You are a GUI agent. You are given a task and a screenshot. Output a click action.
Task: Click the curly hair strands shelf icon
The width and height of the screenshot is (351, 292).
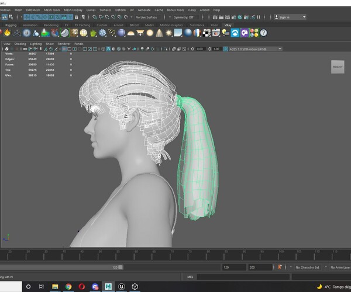pyautogui.click(x=112, y=33)
